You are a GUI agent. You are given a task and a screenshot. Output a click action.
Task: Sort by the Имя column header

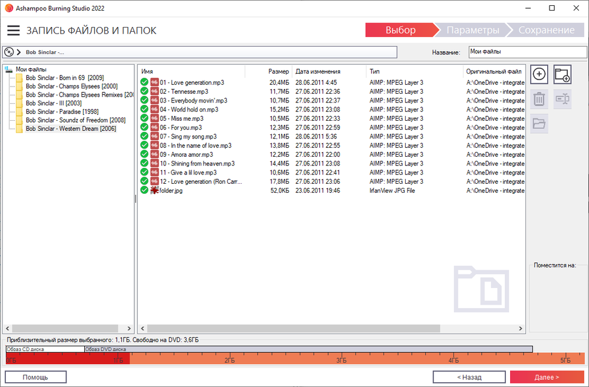[x=191, y=71]
